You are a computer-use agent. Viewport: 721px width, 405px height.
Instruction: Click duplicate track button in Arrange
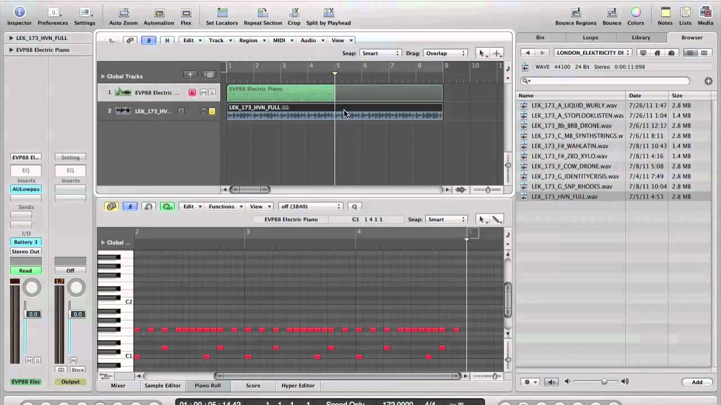point(209,74)
